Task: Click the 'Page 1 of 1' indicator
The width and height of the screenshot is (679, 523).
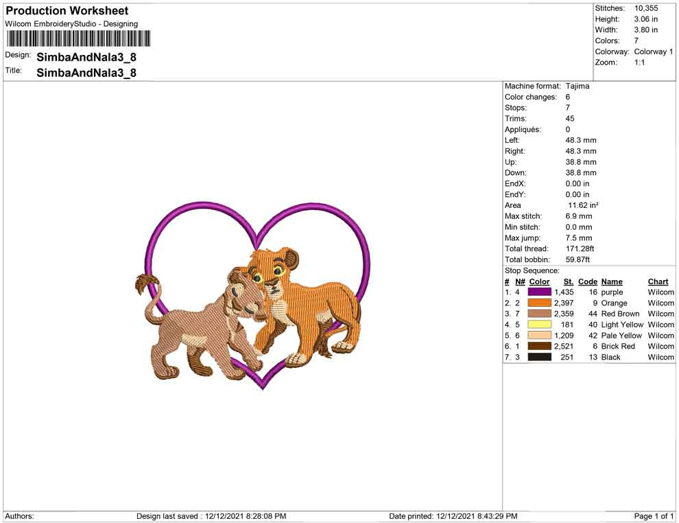Action: (654, 516)
